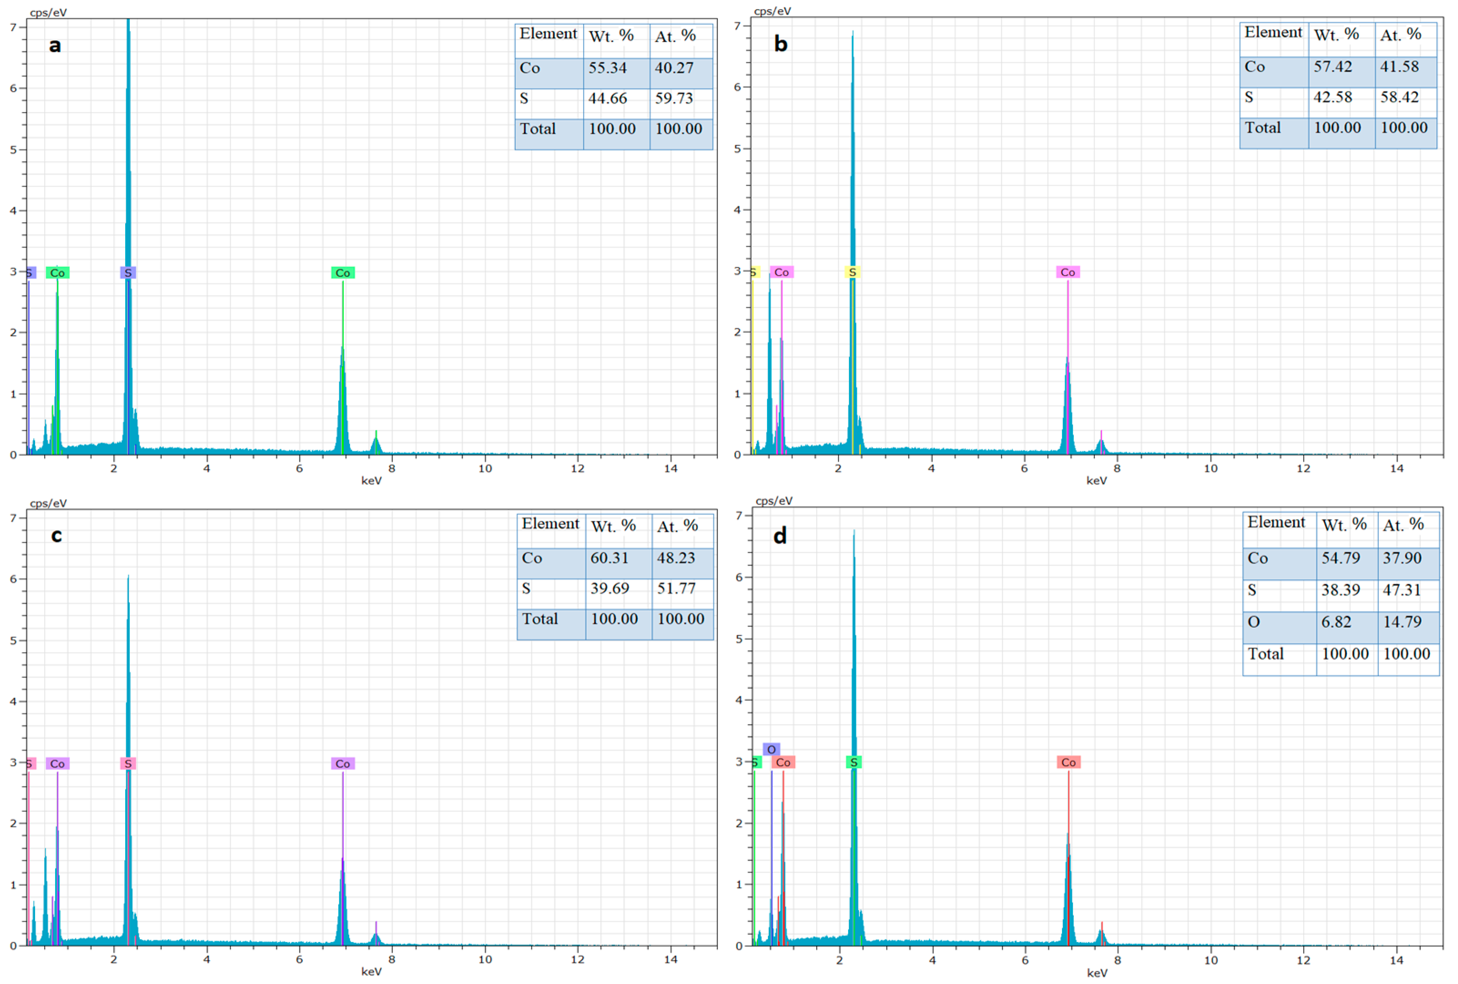Select the 55.34 Co weight percent cell

607,68
